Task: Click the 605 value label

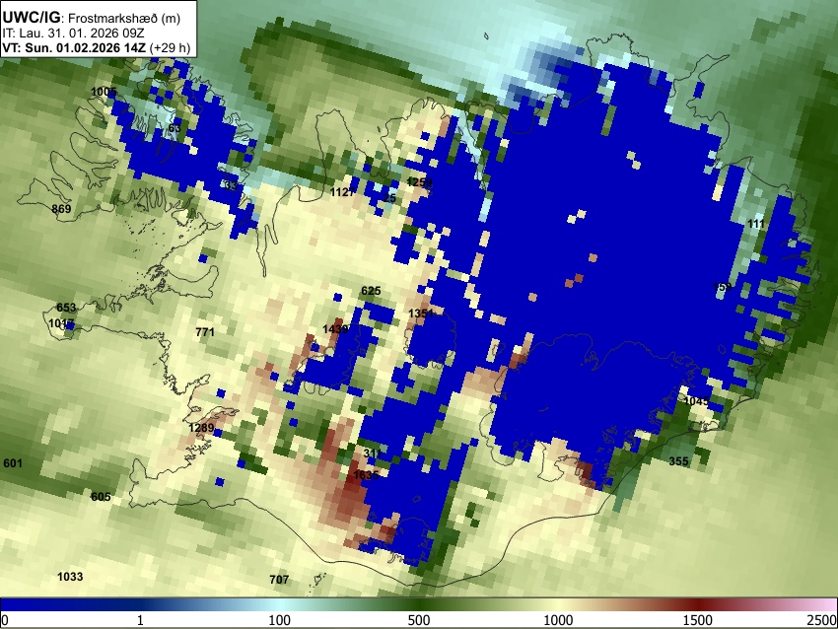Action: 101,497
